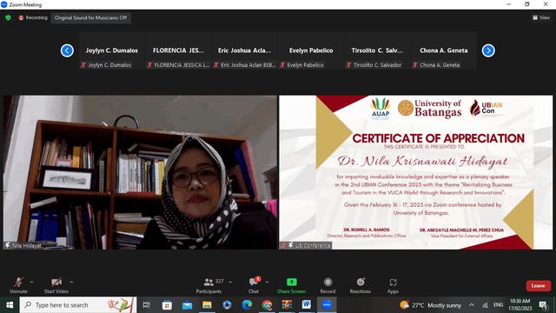The height and width of the screenshot is (313, 556).
Task: Select FLORENCIA JESSICA participant tile
Action: tap(178, 50)
